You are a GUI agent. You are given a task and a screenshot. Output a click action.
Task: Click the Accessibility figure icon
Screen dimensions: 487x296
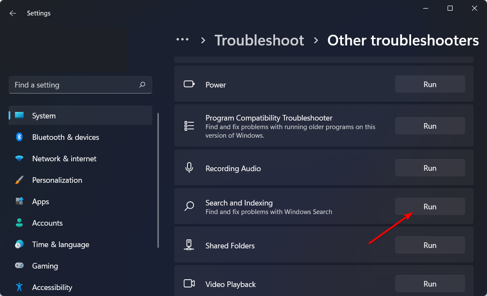19,287
